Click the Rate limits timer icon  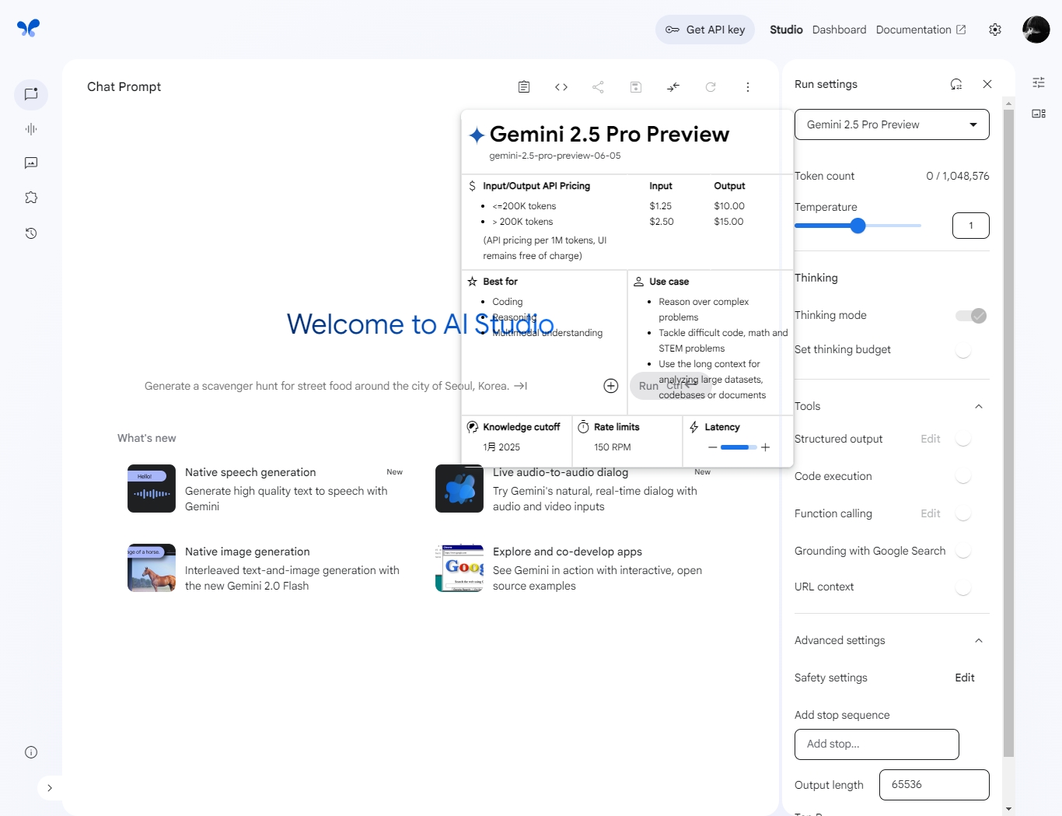coord(583,427)
